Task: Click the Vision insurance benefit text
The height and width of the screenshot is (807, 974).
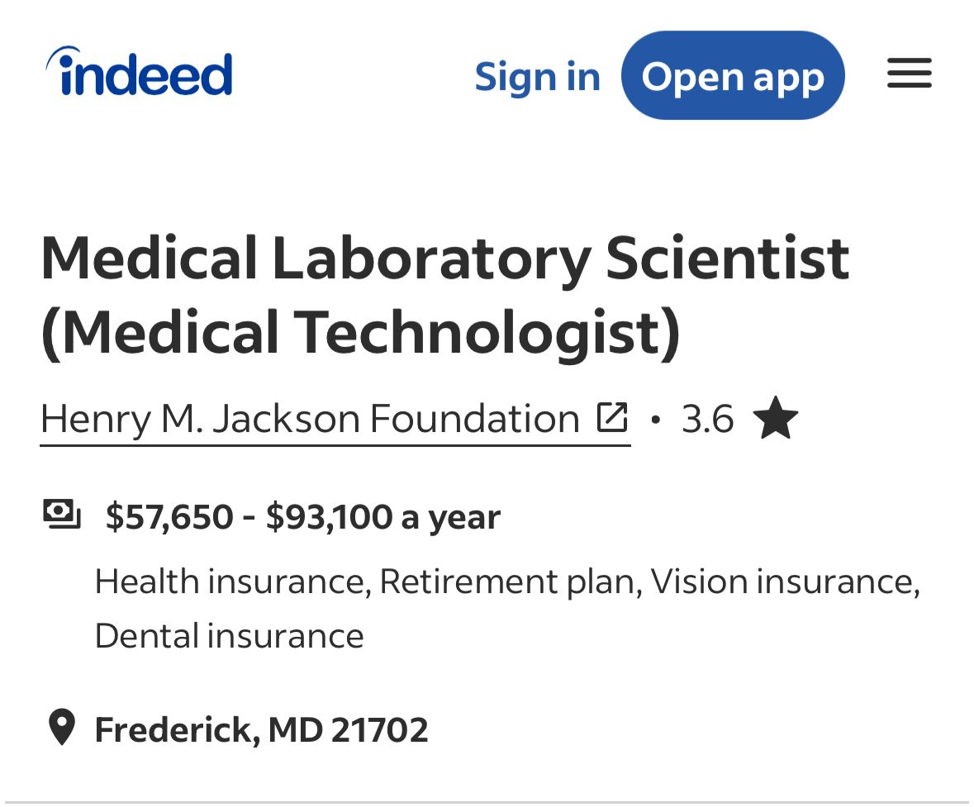Action: coord(783,582)
